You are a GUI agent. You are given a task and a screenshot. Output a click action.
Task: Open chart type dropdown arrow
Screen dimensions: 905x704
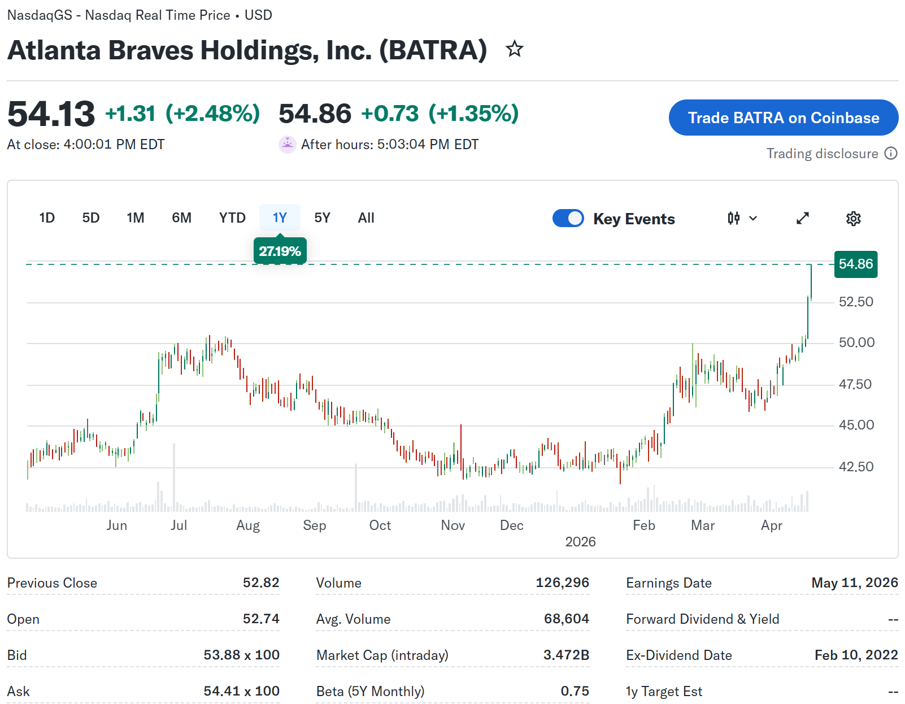tap(753, 218)
